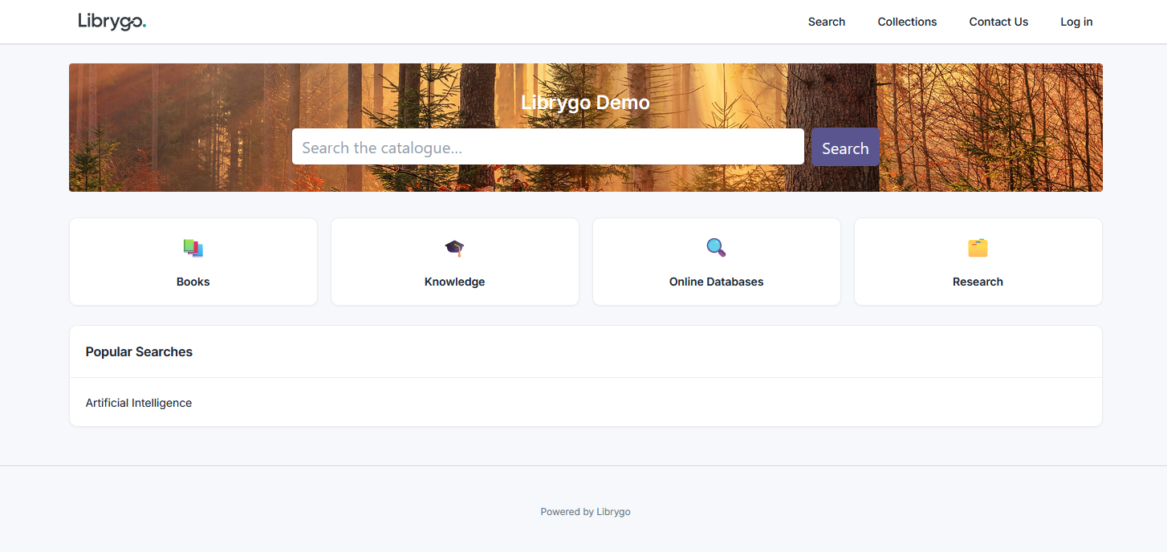Open the Online Databases card label
Screen dimensions: 1167x552
click(x=717, y=282)
